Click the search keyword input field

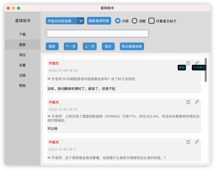[x=97, y=33]
